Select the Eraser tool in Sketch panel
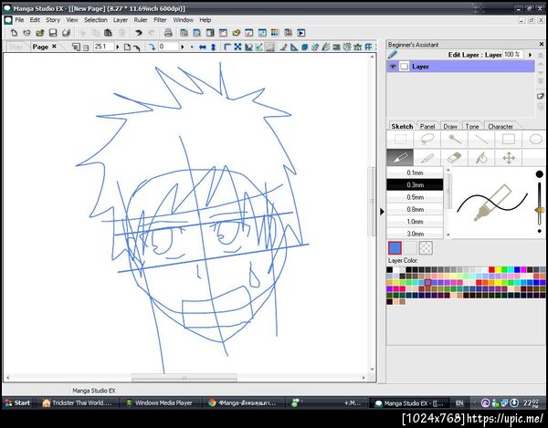548x428 pixels. [454, 158]
